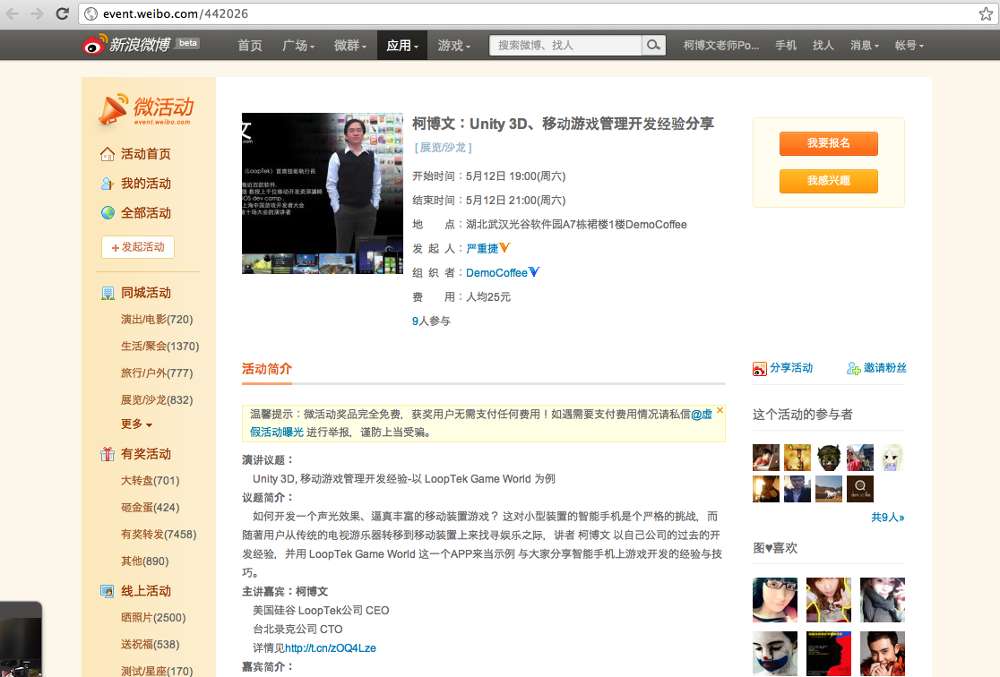Click the globe icon beside 全部活动
1000x677 pixels.
108,213
